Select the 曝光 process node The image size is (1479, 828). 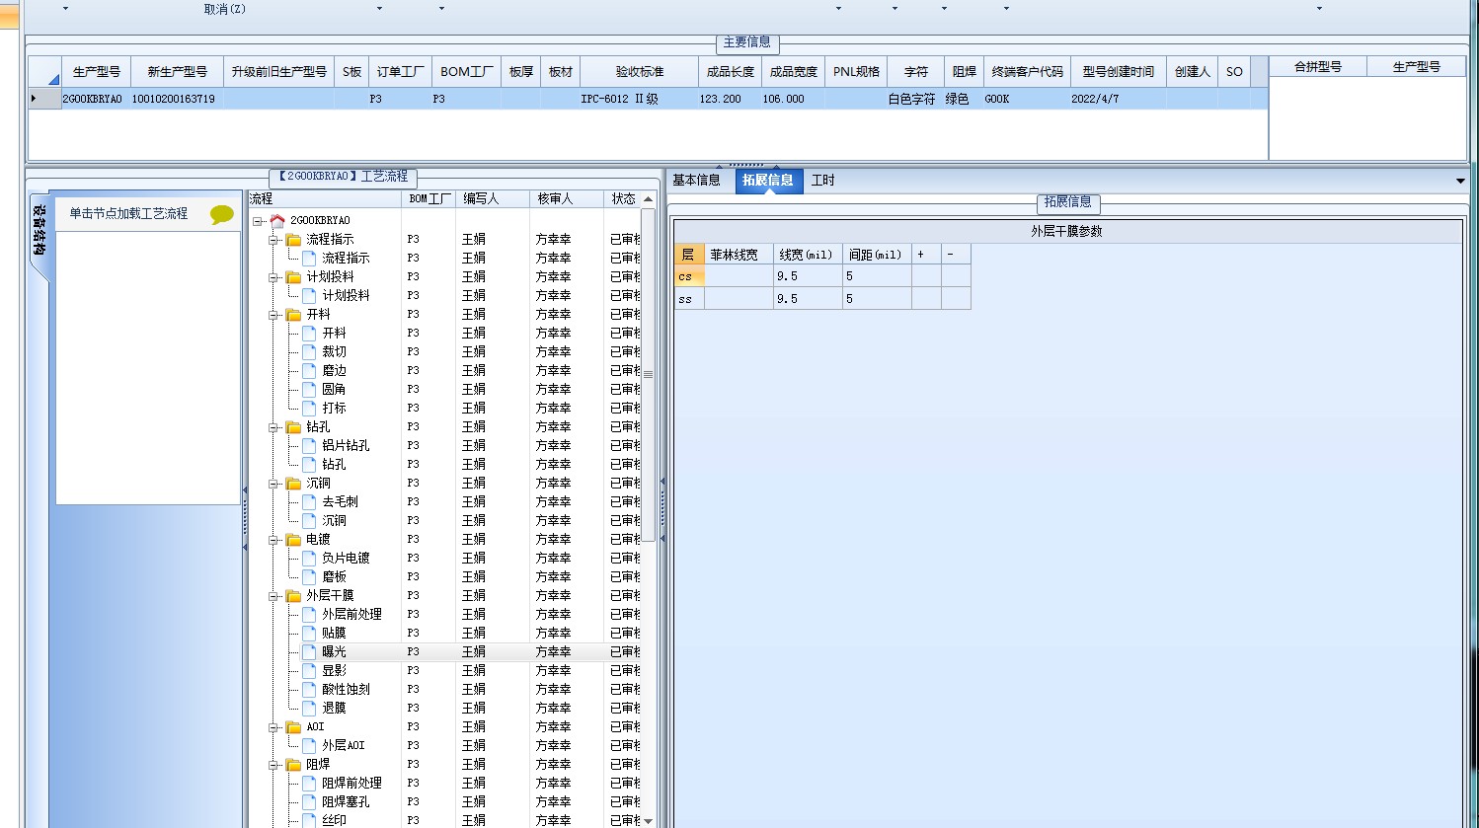point(334,651)
